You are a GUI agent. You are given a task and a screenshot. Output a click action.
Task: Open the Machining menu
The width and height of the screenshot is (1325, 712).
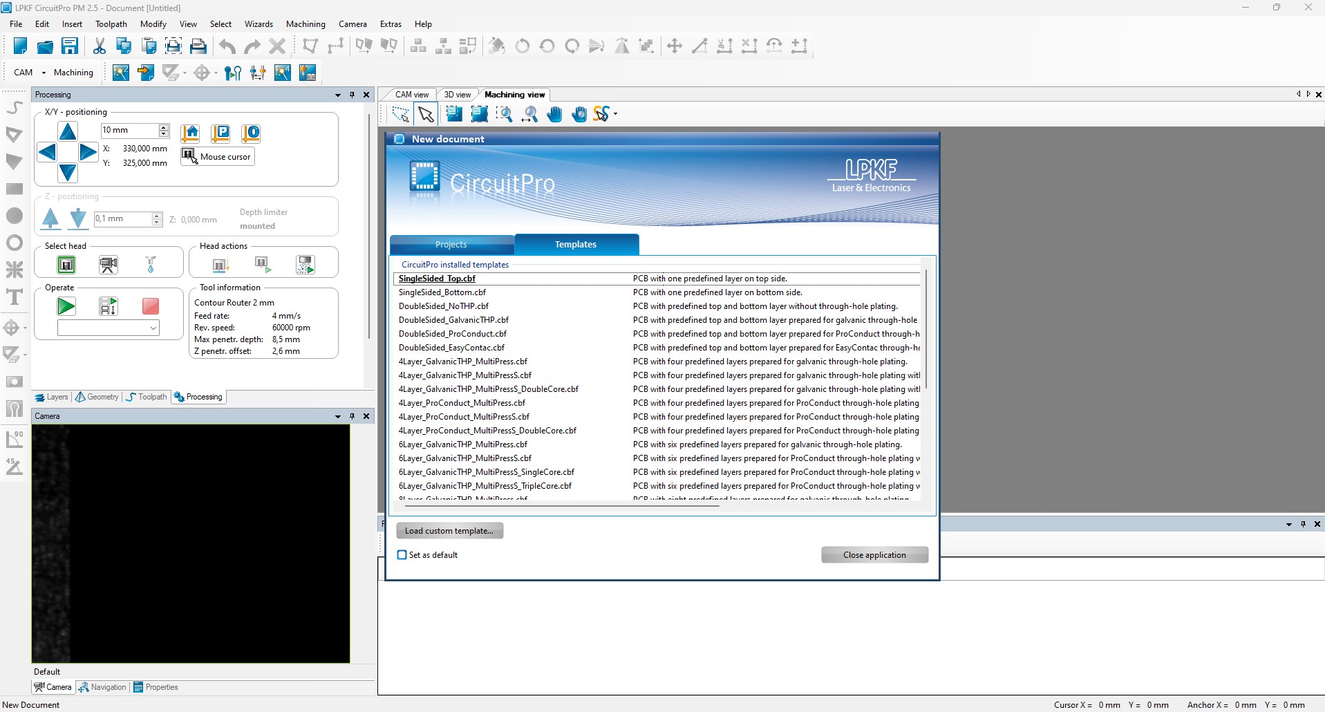point(306,24)
